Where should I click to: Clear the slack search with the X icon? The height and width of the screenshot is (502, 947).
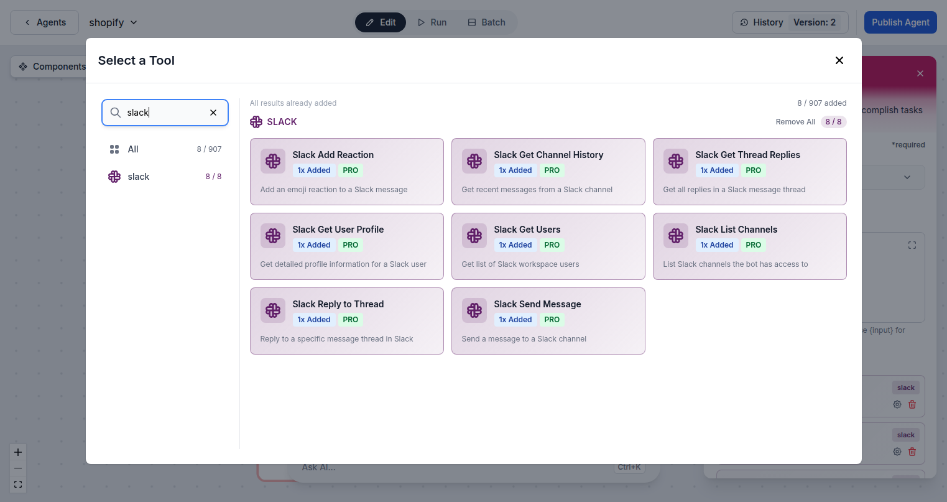point(213,113)
